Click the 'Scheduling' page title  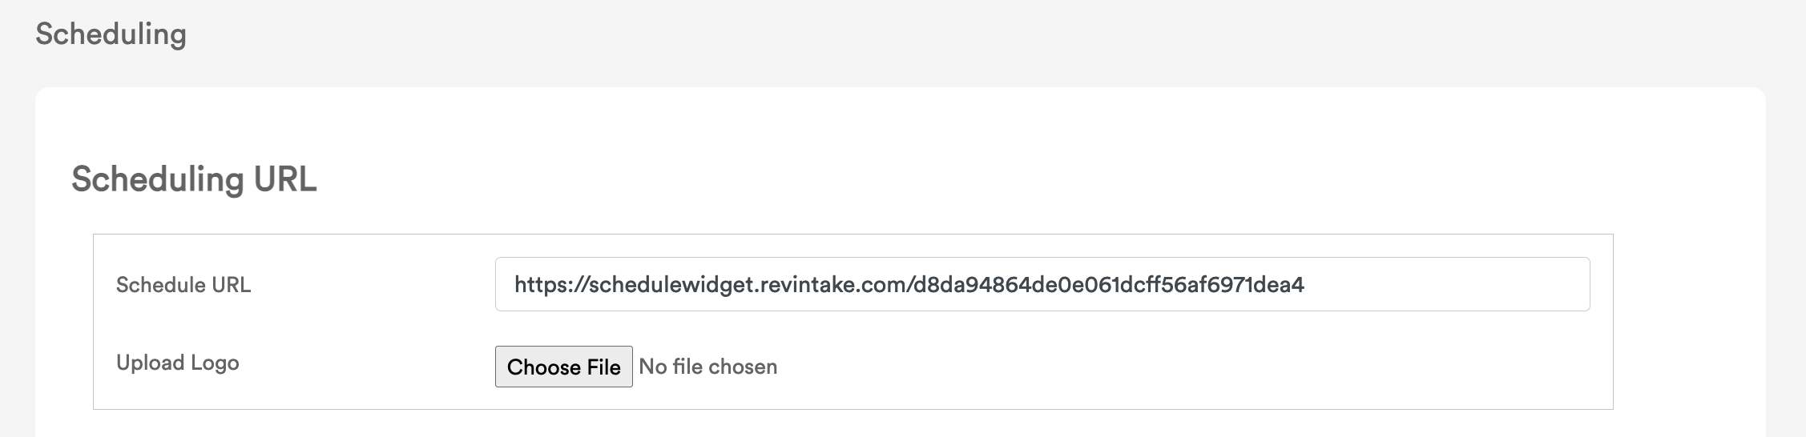tap(111, 34)
